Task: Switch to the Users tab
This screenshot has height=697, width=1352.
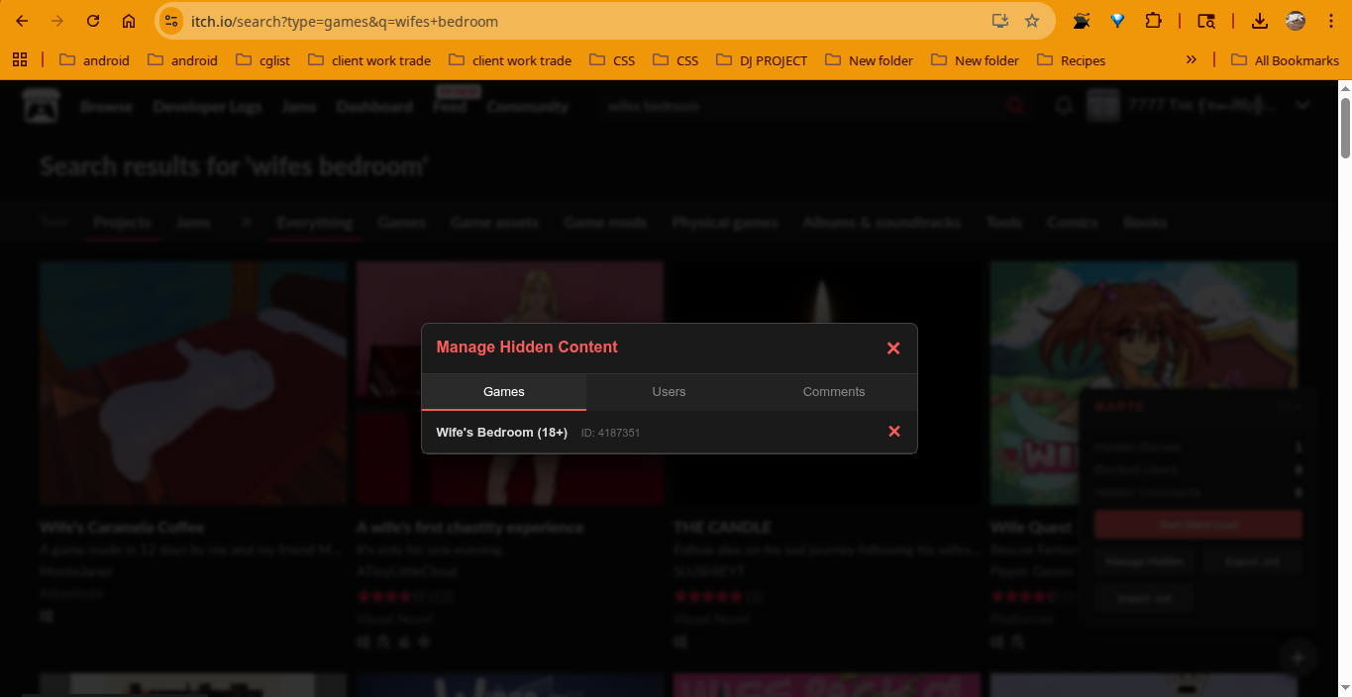Action: [669, 392]
